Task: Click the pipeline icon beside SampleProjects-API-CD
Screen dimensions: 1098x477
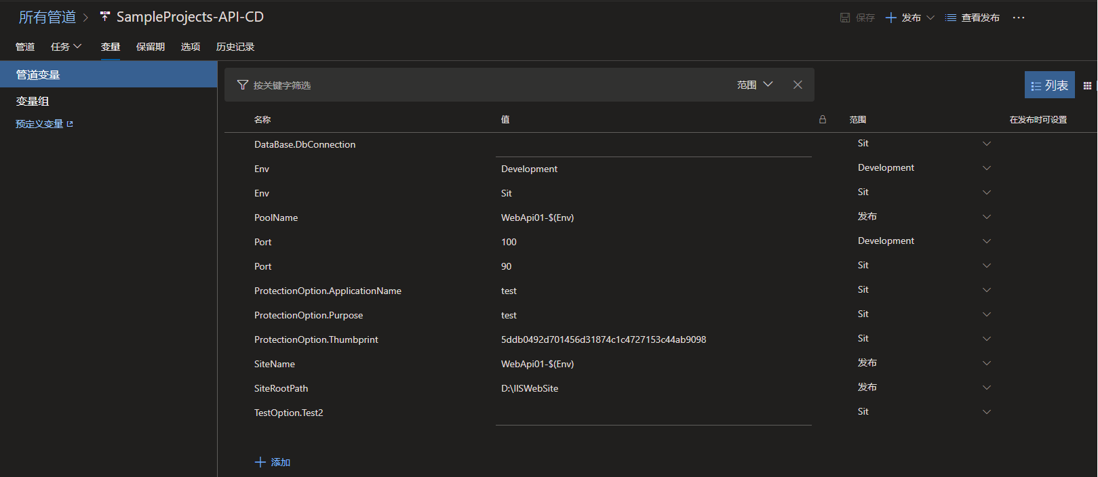Action: click(105, 16)
